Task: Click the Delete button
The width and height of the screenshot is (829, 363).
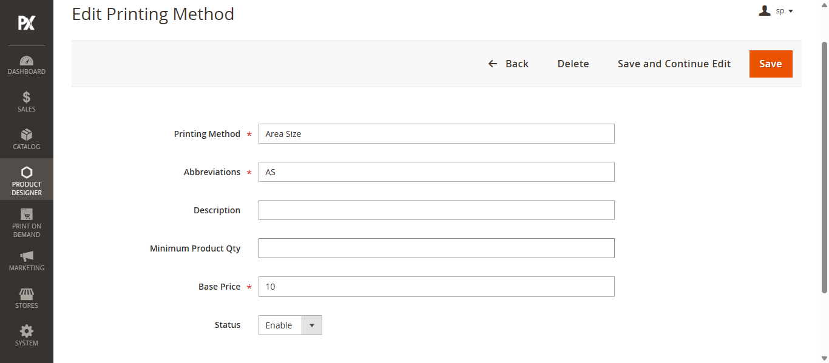Action: pyautogui.click(x=574, y=64)
